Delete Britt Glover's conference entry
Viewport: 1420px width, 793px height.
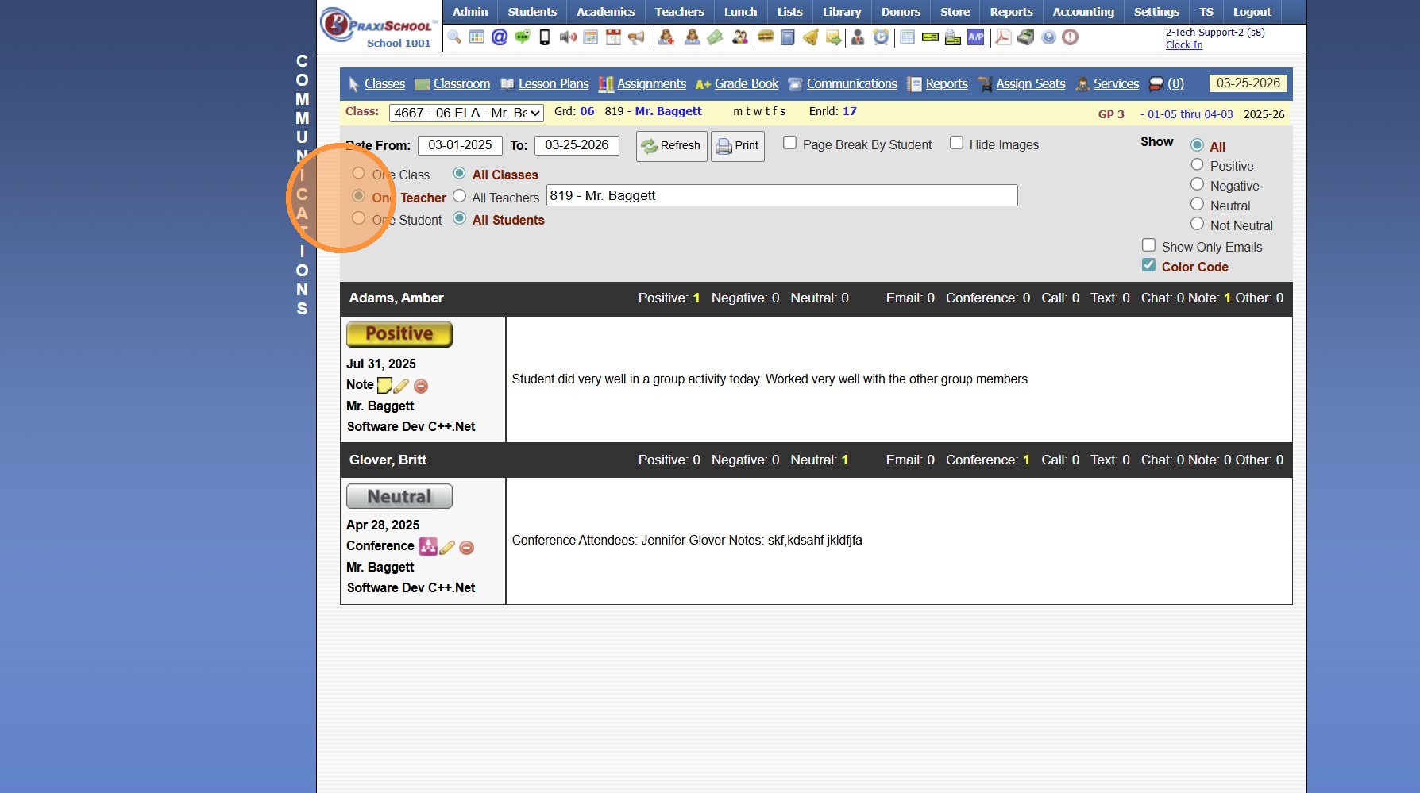point(467,547)
